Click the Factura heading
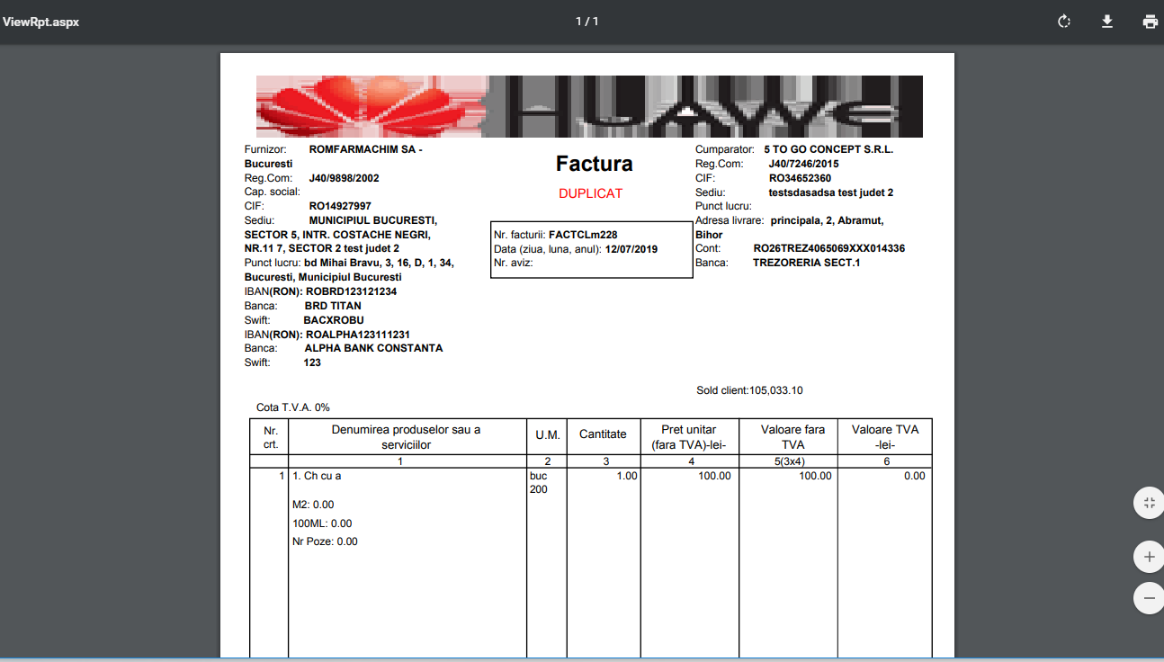1164x662 pixels. tap(594, 164)
